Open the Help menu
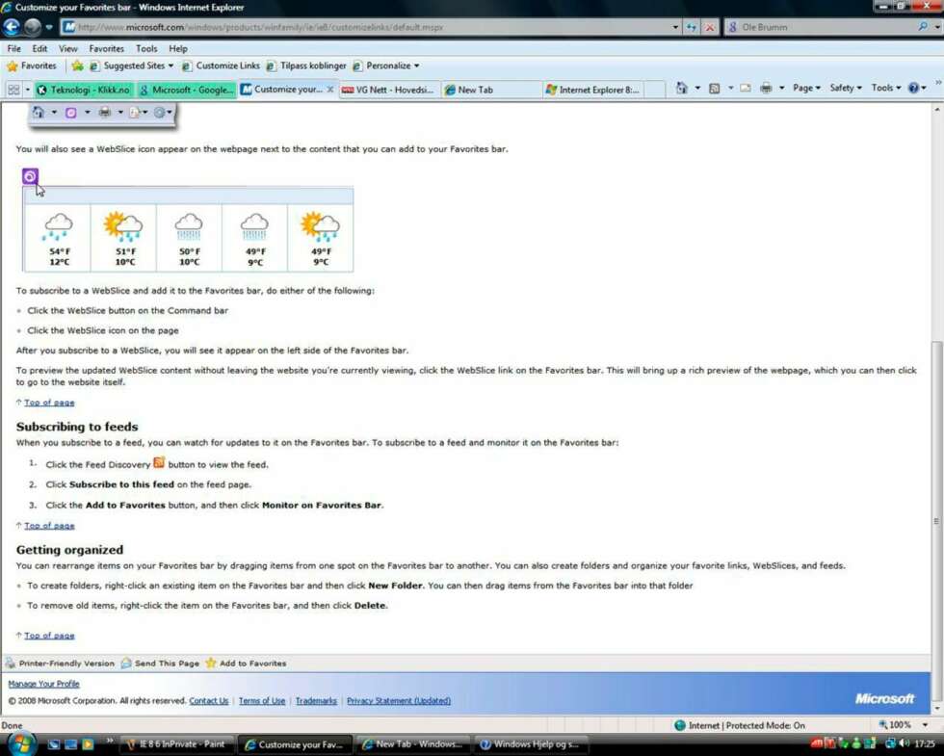This screenshot has width=944, height=756. 177,49
